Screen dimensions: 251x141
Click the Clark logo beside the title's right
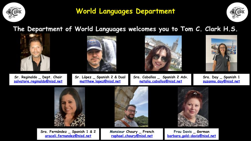point(237,12)
